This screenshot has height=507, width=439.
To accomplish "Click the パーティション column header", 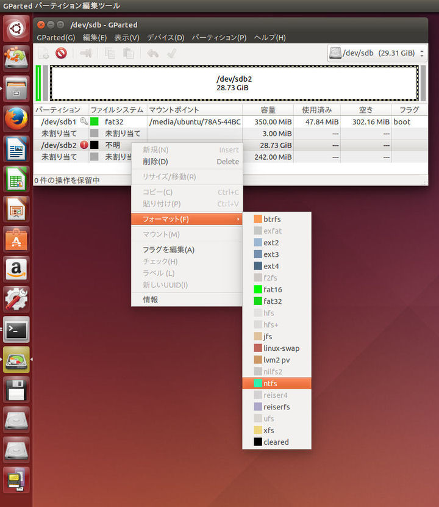I will point(61,110).
